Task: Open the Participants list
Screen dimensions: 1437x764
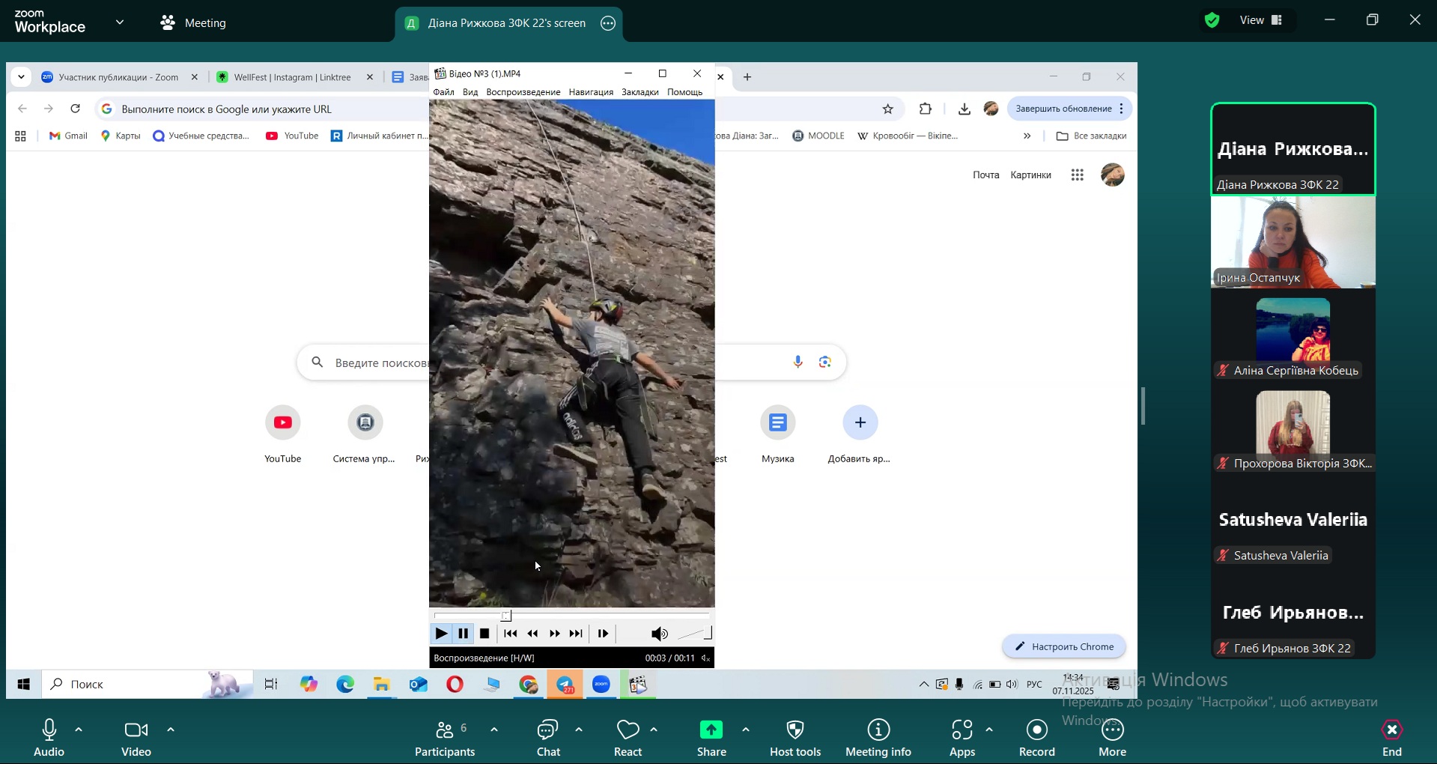Action: coord(445,730)
